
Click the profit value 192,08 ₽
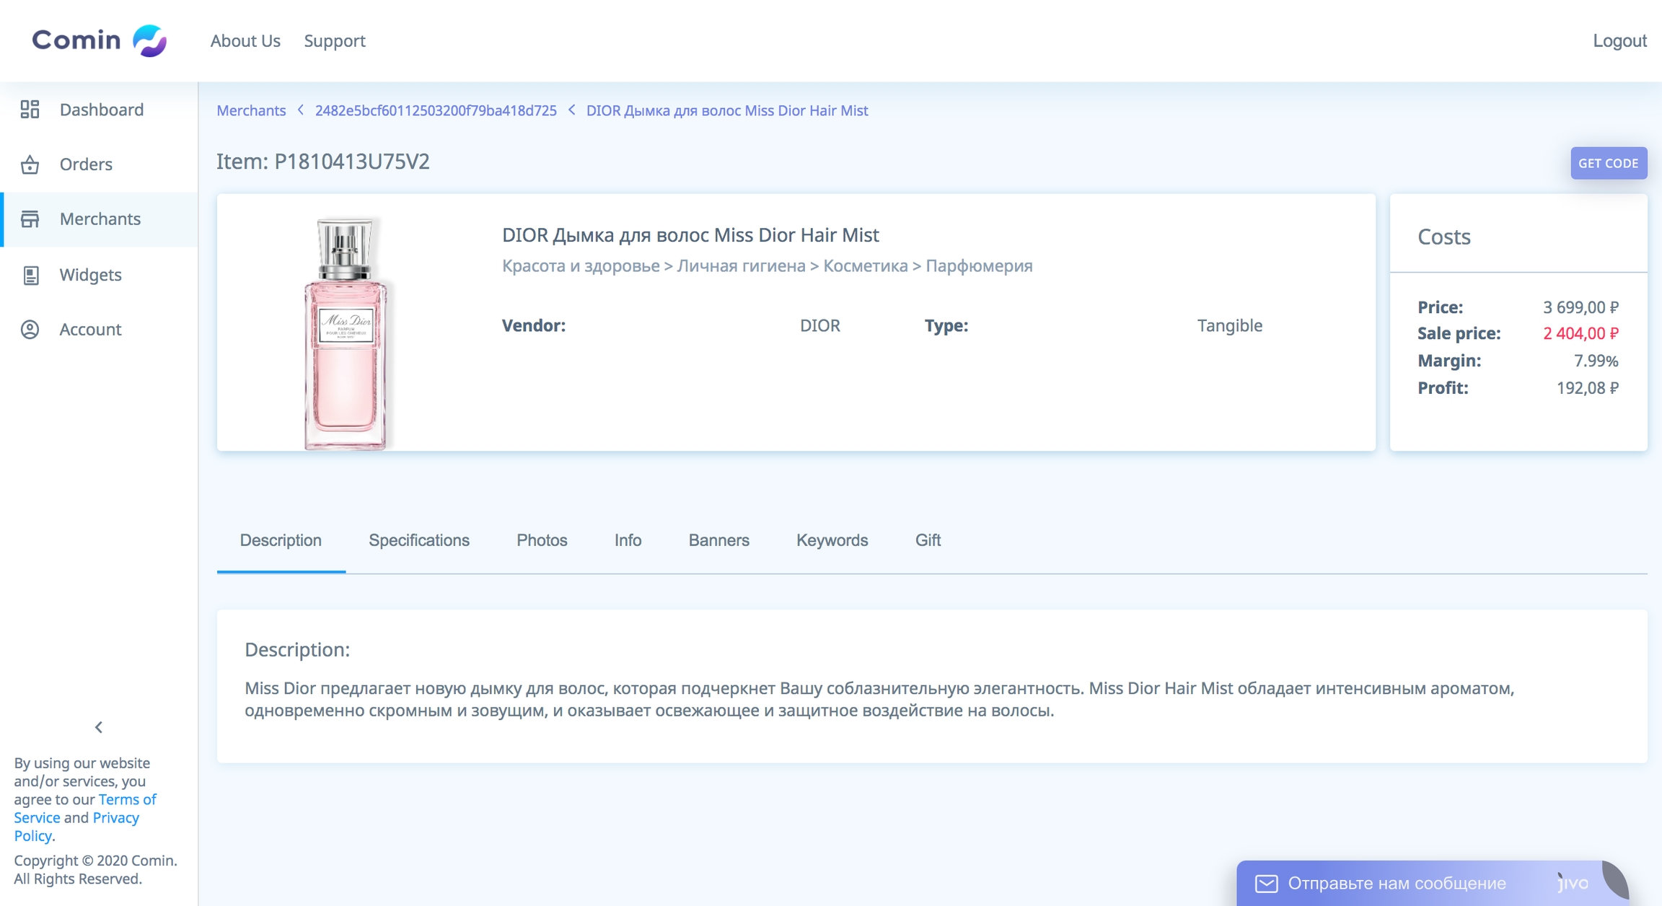point(1588,388)
